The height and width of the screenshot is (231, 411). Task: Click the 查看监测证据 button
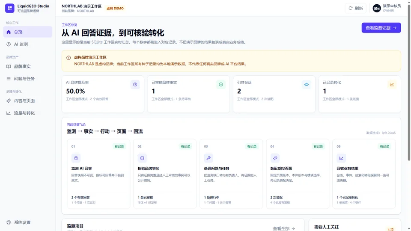pyautogui.click(x=381, y=28)
